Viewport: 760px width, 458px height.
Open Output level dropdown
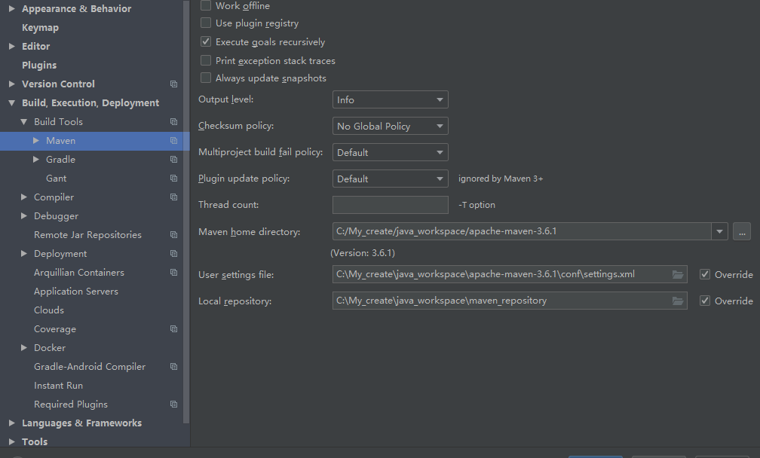(x=391, y=99)
